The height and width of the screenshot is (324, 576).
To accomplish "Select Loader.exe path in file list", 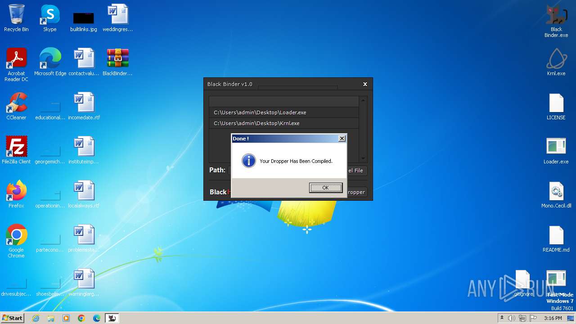I will pos(284,112).
